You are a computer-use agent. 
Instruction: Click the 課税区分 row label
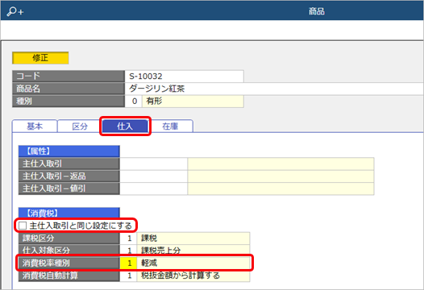pos(69,238)
